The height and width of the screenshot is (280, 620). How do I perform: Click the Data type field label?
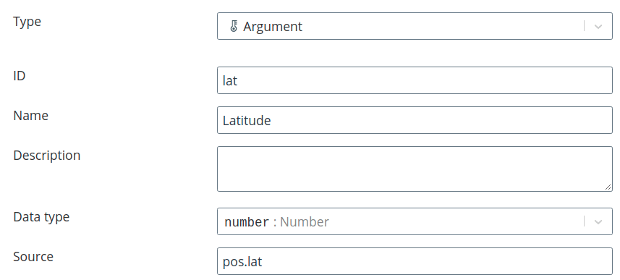[x=41, y=217]
